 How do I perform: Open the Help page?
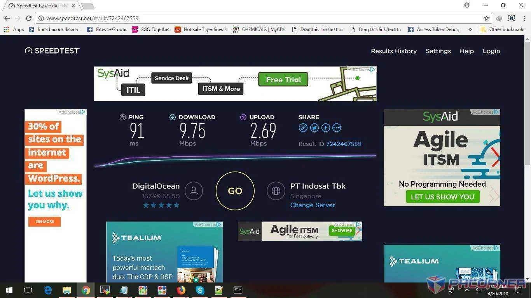point(467,51)
